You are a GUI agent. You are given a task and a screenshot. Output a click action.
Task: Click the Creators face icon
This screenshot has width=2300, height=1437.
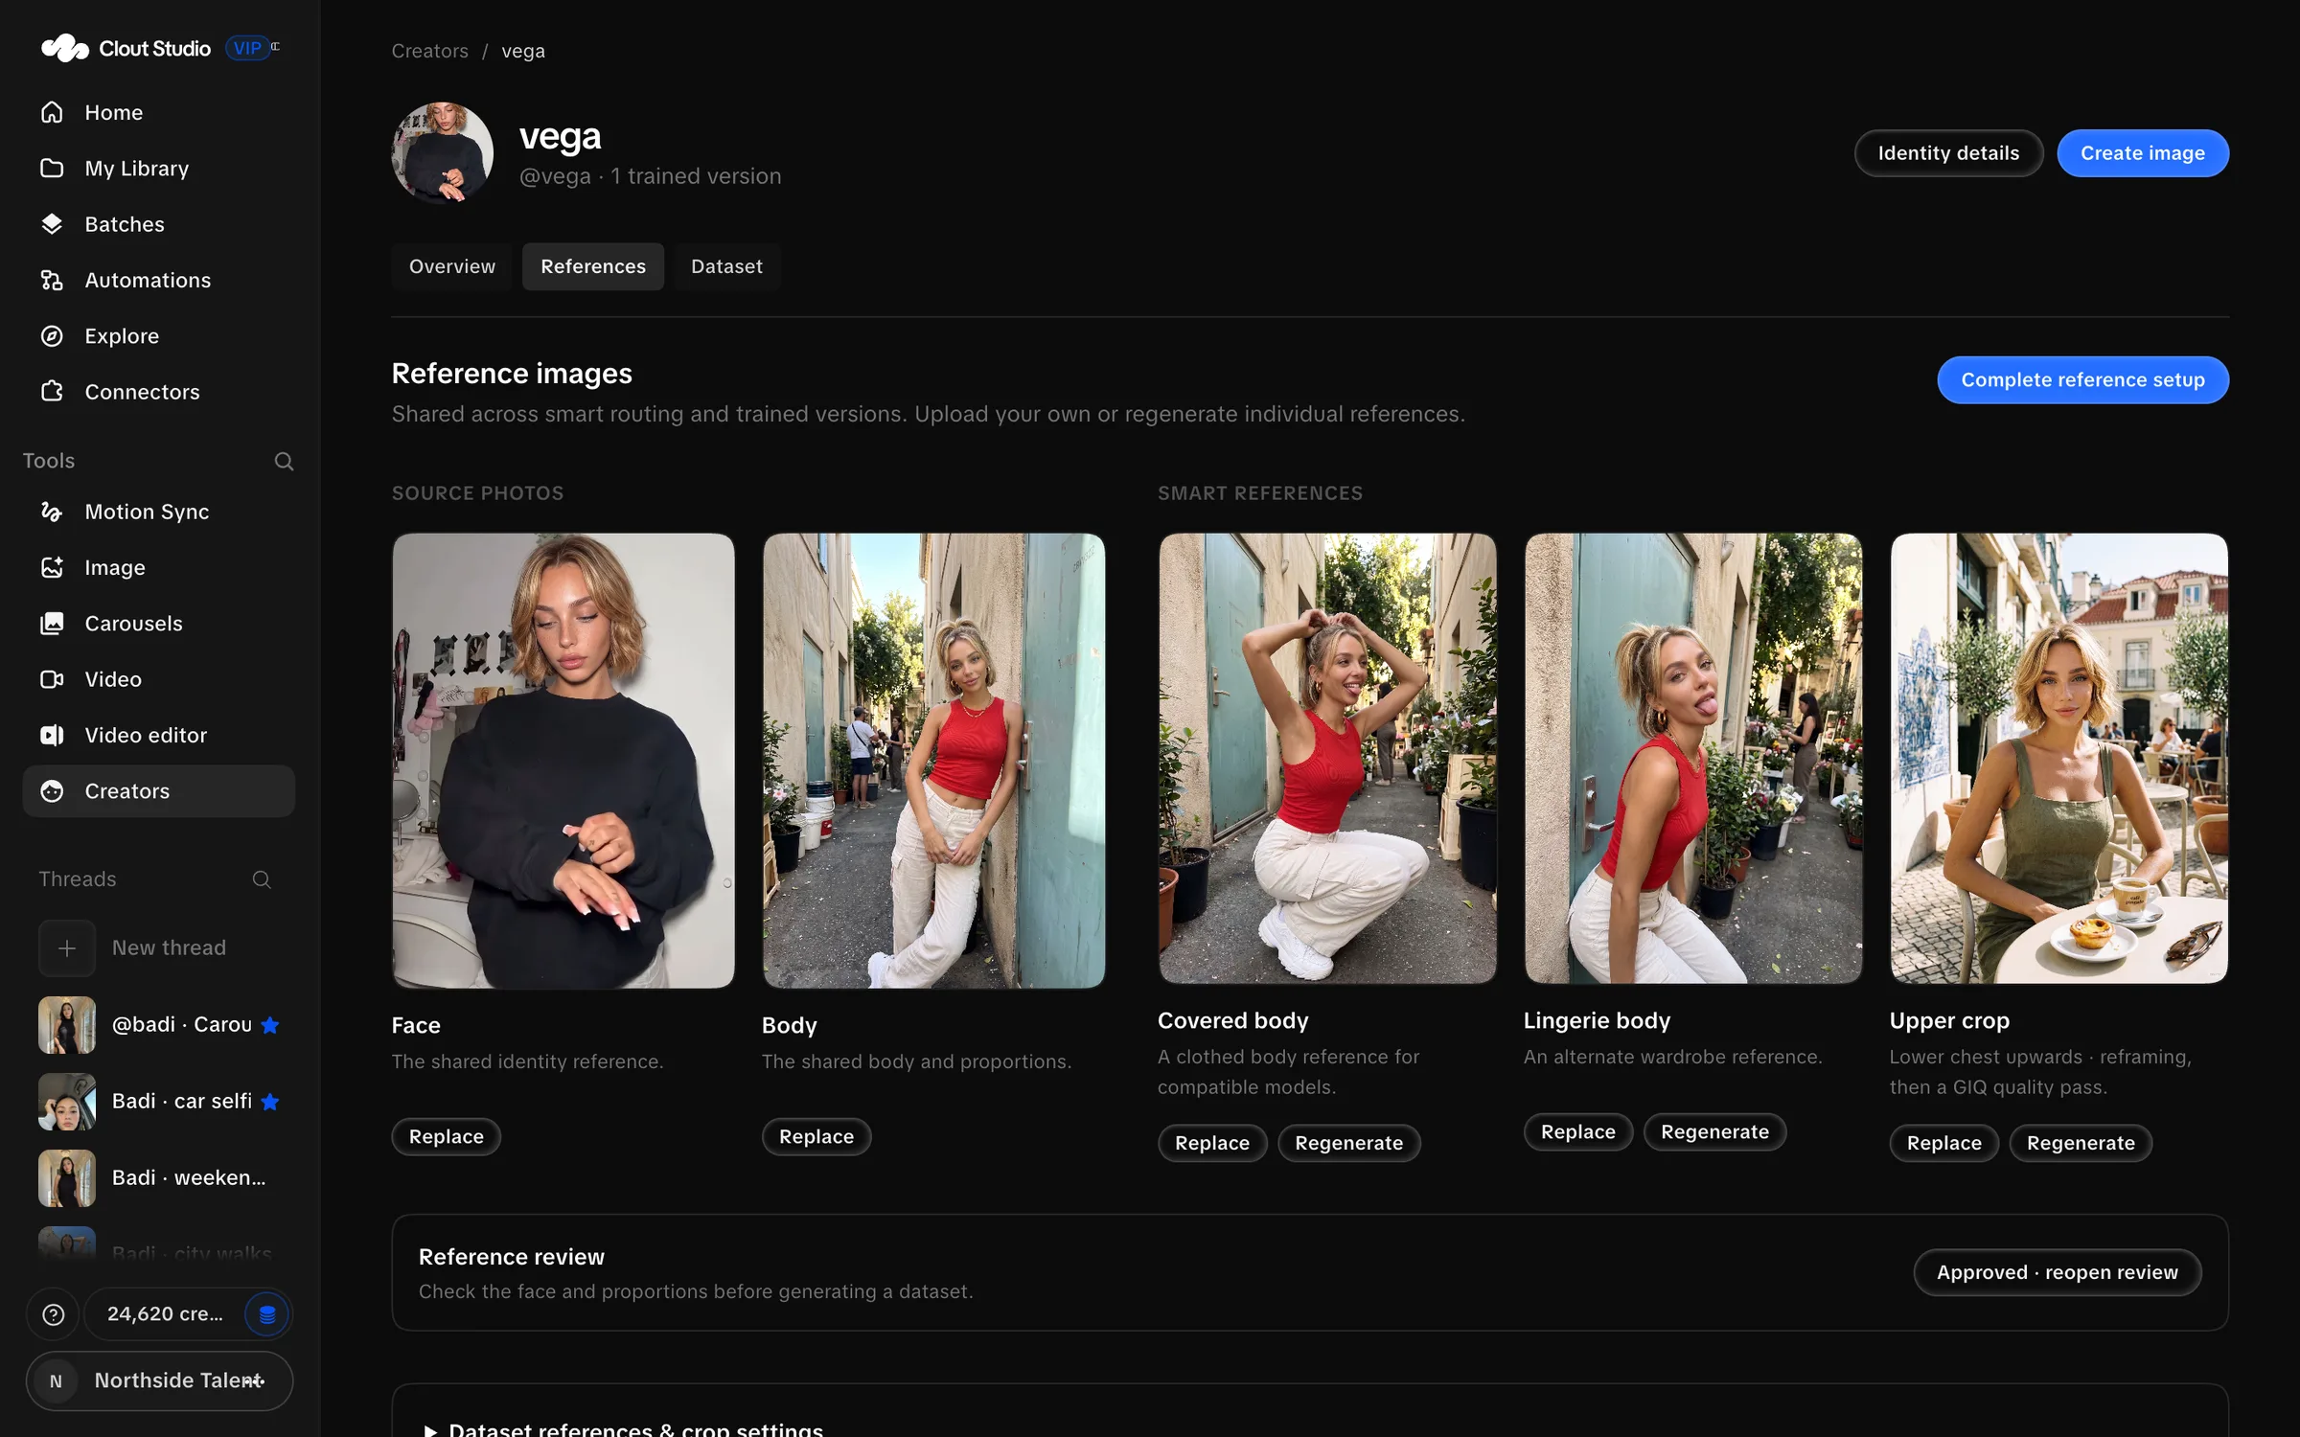[52, 790]
